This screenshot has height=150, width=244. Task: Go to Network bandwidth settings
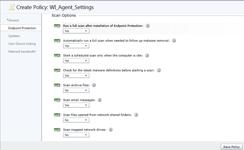click(22, 52)
